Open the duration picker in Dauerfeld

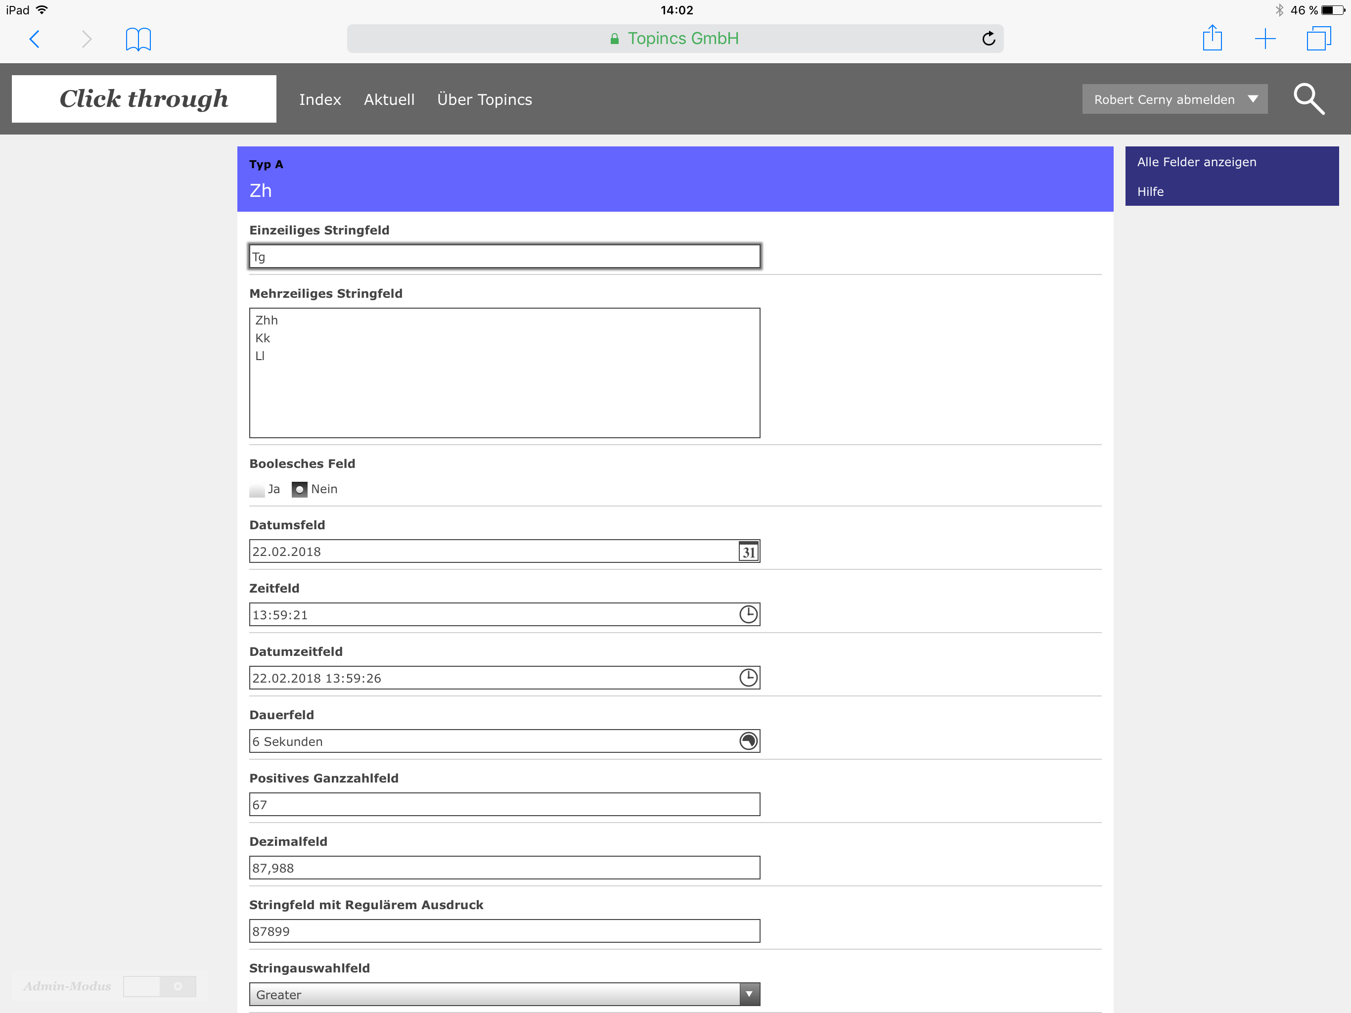[x=748, y=741]
